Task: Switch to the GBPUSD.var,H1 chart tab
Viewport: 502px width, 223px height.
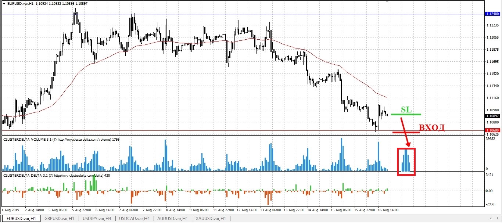Action: point(59,219)
